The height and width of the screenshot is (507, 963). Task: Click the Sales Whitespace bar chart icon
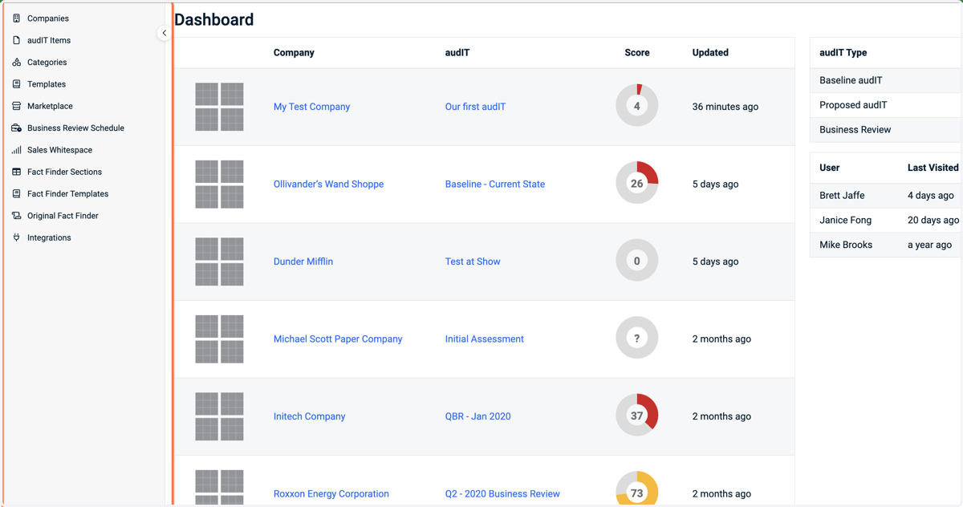pos(16,150)
